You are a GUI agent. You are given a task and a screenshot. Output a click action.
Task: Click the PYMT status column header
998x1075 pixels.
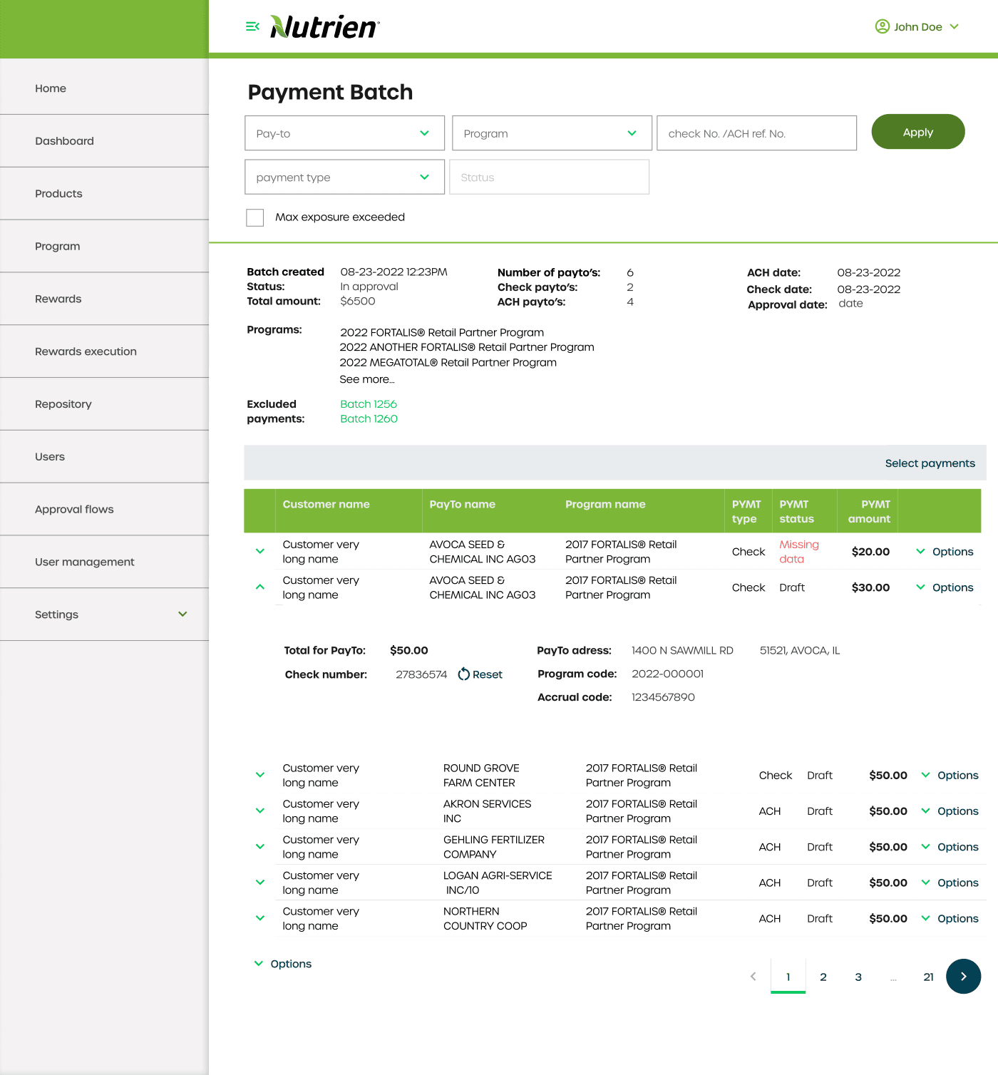[x=796, y=511]
